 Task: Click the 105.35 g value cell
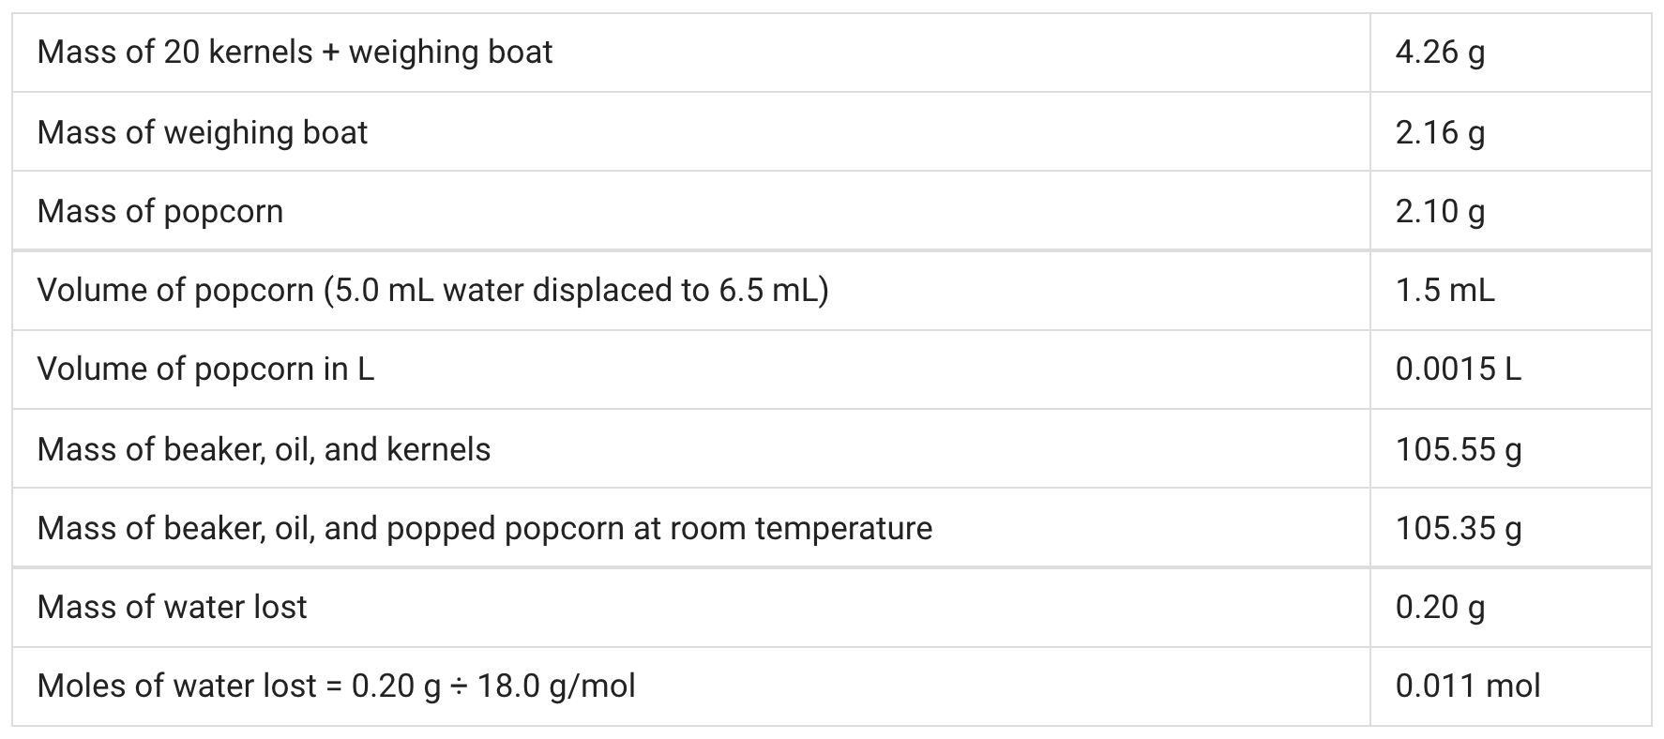(x=1511, y=527)
